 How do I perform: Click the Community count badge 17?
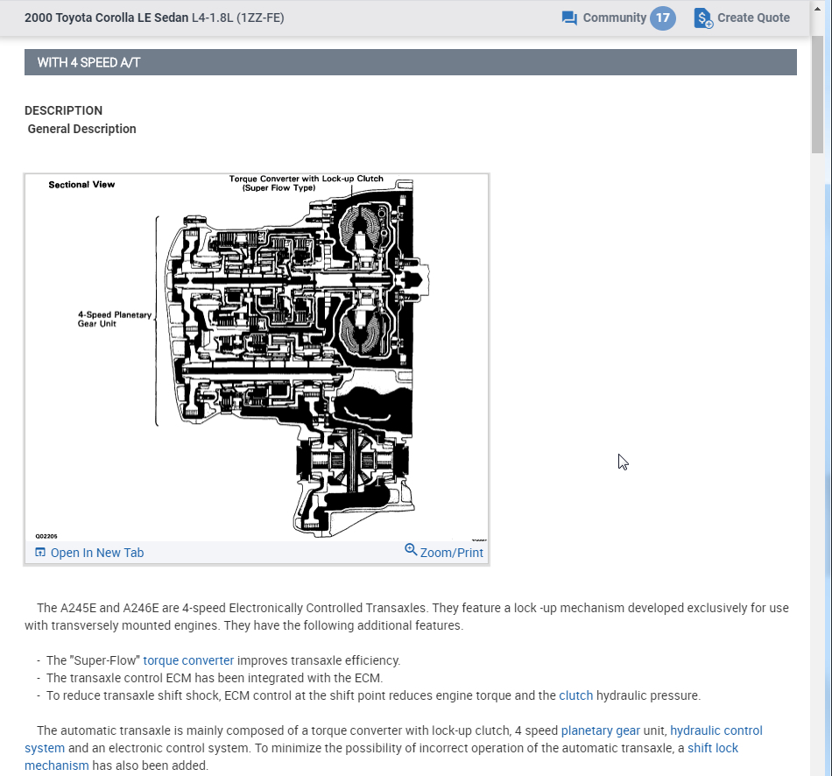click(x=663, y=18)
